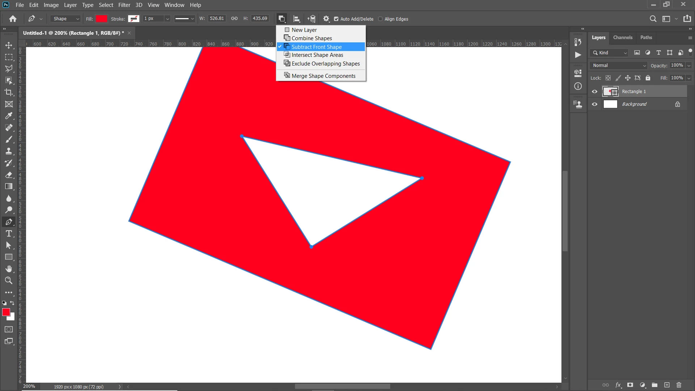Viewport: 695px width, 391px height.
Task: Select the Horizontal Type tool
Action: click(x=9, y=234)
